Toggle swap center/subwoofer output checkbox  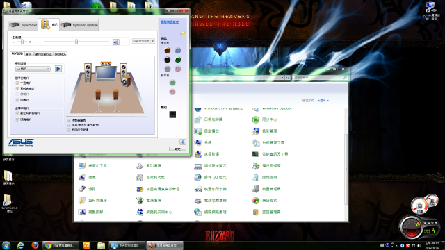pos(69,125)
